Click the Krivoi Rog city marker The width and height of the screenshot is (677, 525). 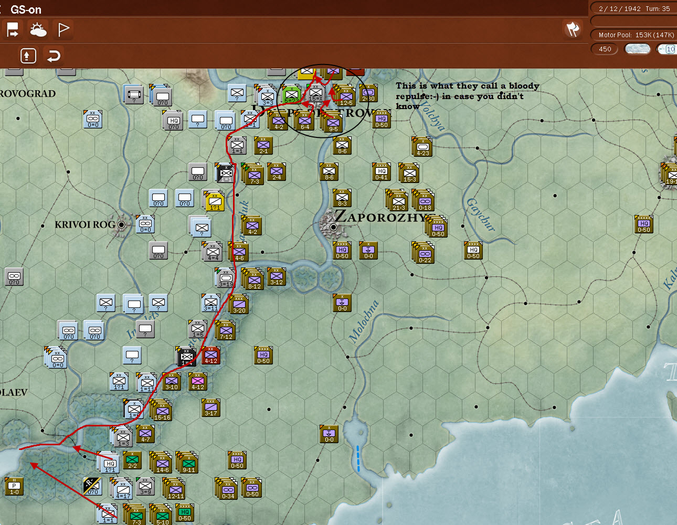click(122, 224)
